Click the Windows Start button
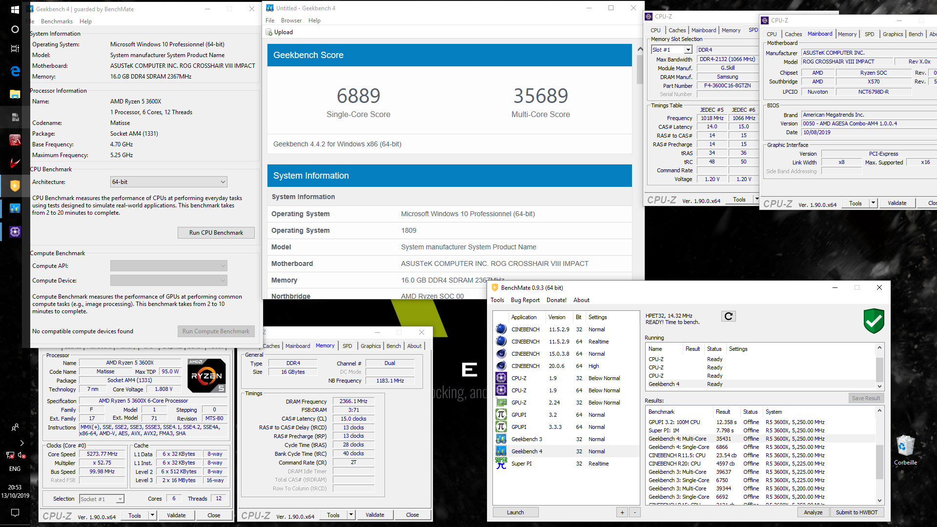The height and width of the screenshot is (527, 937). [x=15, y=9]
